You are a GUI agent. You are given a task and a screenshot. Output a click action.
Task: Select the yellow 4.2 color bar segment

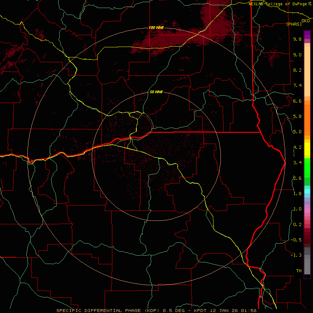tap(307, 149)
